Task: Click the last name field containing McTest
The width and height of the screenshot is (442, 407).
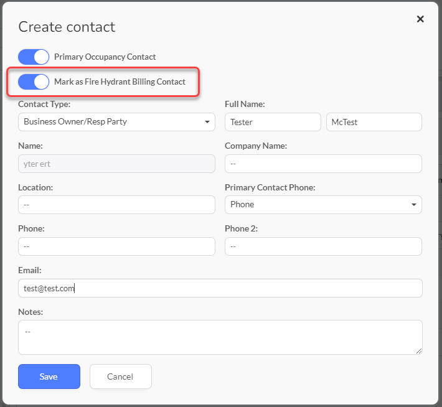Action: pyautogui.click(x=374, y=122)
